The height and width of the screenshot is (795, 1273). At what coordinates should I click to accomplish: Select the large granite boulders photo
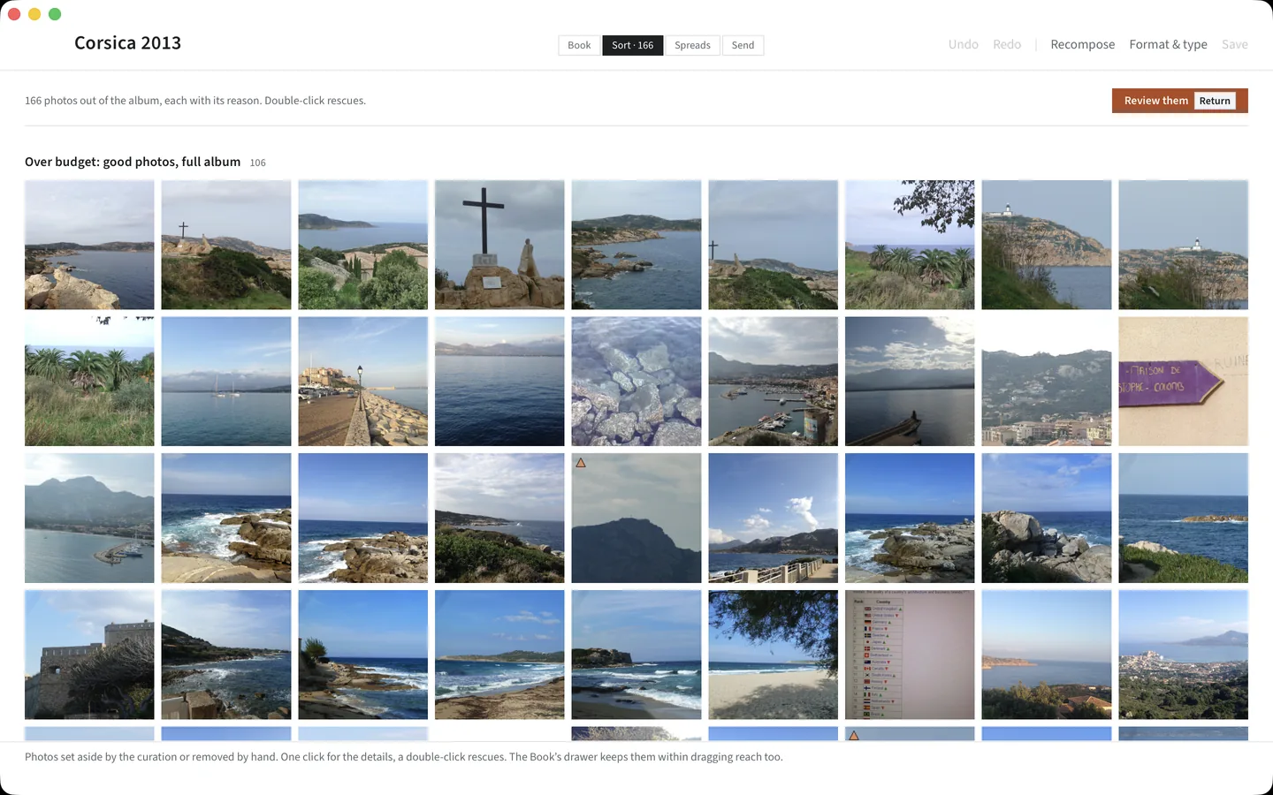[x=1047, y=518]
